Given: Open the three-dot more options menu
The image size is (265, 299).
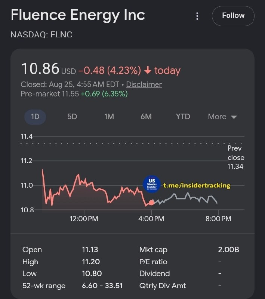Looking at the screenshot, I should [x=197, y=16].
